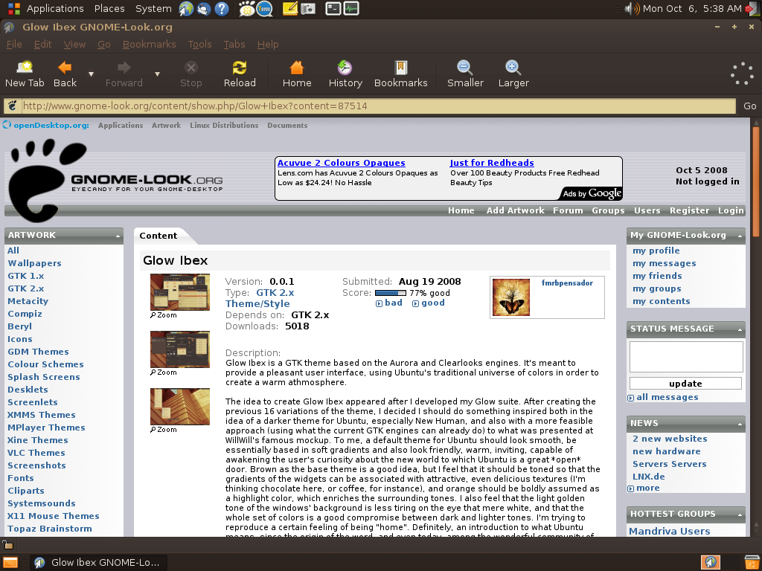Select the Content tab
The width and height of the screenshot is (762, 571).
point(159,236)
